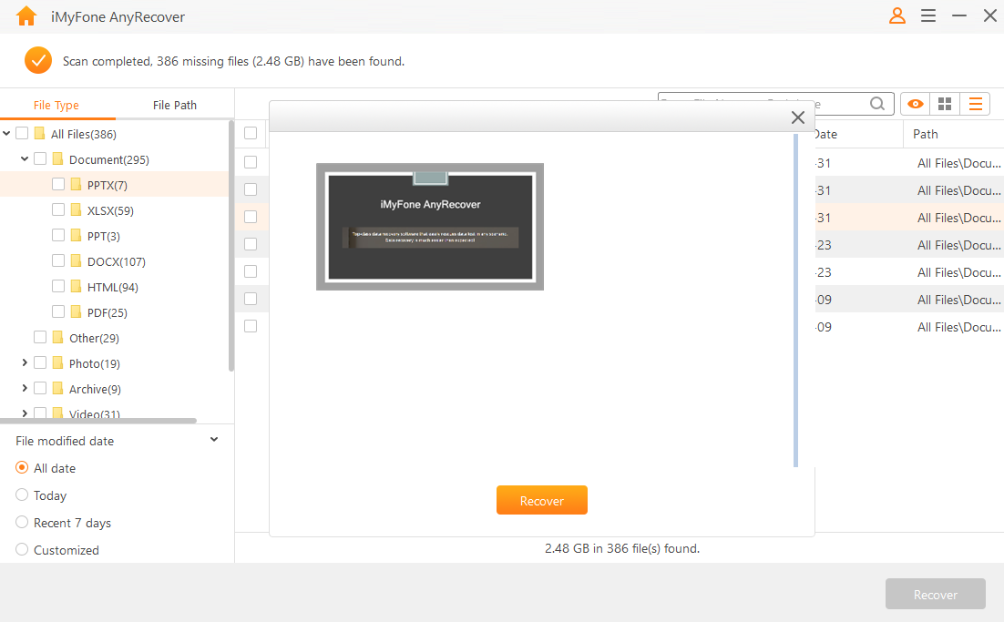Open the hamburger menu icon

[927, 16]
